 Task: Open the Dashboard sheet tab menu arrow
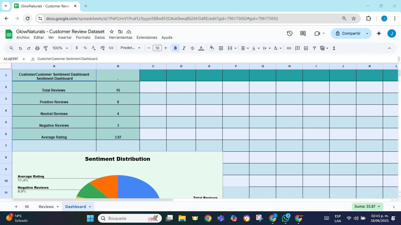90,207
